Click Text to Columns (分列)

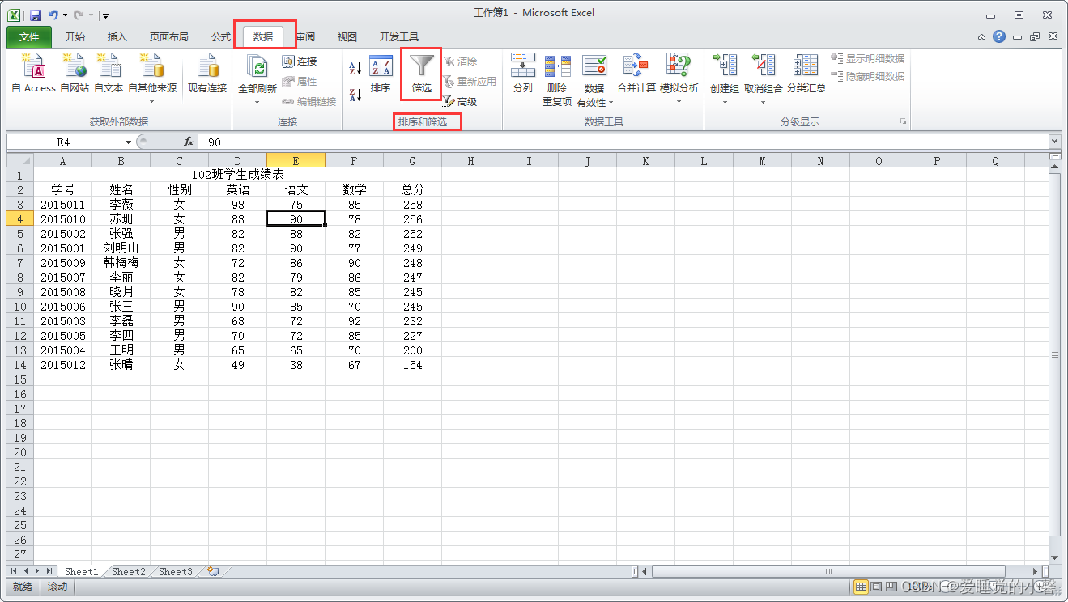coord(523,74)
